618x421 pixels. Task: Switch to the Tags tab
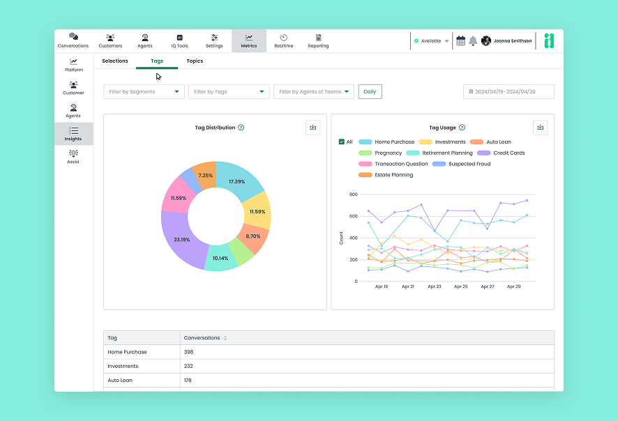[x=157, y=61]
